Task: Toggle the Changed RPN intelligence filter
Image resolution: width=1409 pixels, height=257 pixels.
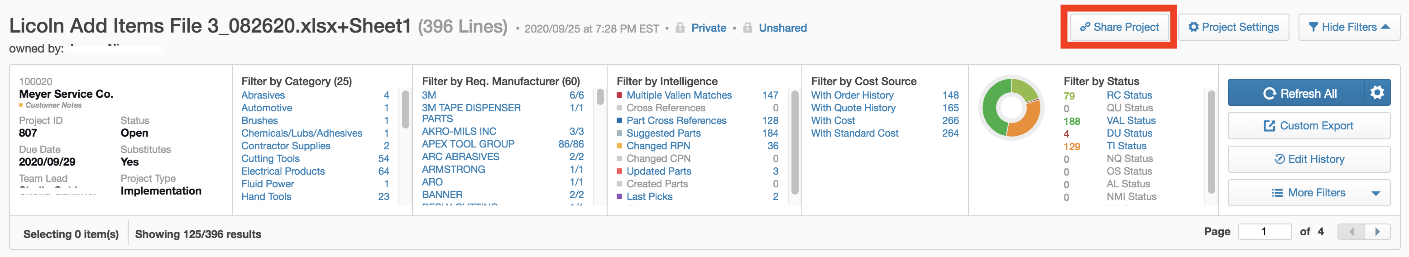Action: click(658, 146)
